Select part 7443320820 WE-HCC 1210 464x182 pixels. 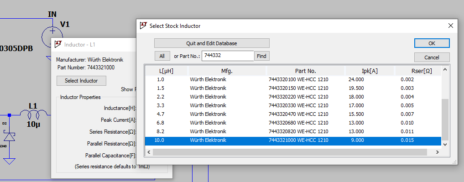298,131
